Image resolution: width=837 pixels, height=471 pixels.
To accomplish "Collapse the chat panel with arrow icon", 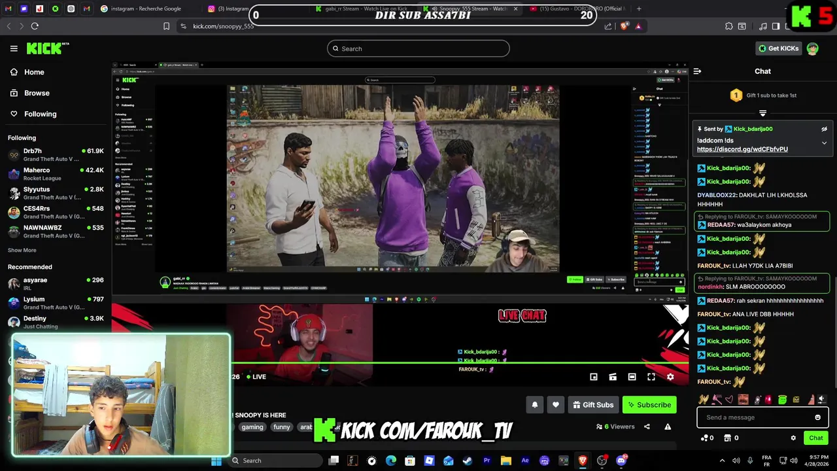I will point(697,71).
